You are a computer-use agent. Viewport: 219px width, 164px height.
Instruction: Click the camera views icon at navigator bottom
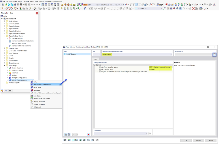(10, 91)
